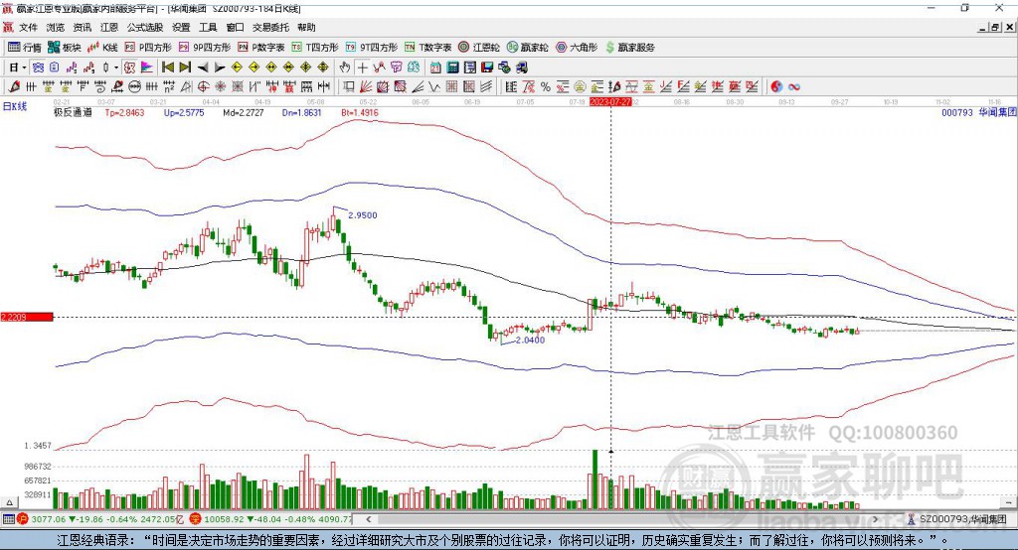Open the T四方形 tool
Viewport: 1018px width, 550px height.
(x=315, y=48)
